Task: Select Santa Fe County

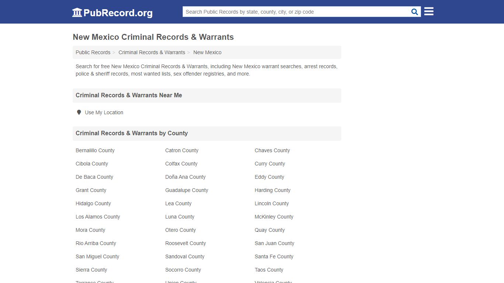Action: click(274, 256)
